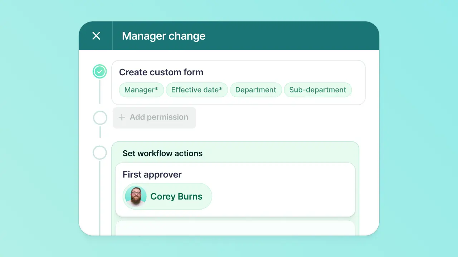Open the Department field chip
Screen dimensions: 458x257
(256, 90)
